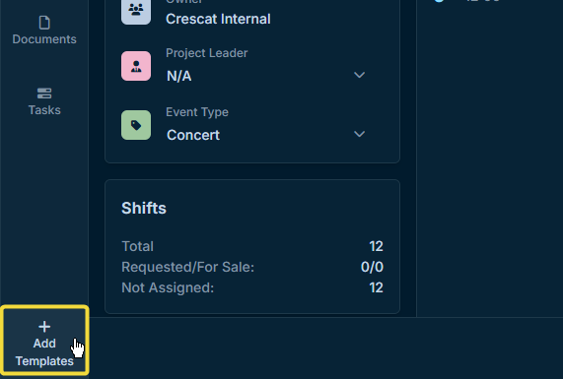Click the Shifts card heading
The height and width of the screenshot is (379, 563).
coord(144,209)
